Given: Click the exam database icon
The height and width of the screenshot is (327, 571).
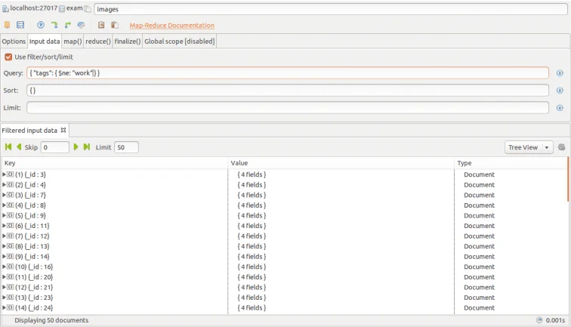Looking at the screenshot, I should (x=62, y=8).
